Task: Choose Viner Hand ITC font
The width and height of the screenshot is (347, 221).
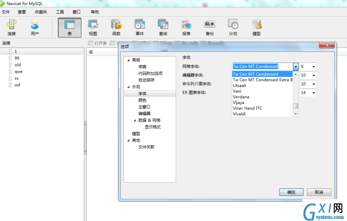Action: [263, 108]
